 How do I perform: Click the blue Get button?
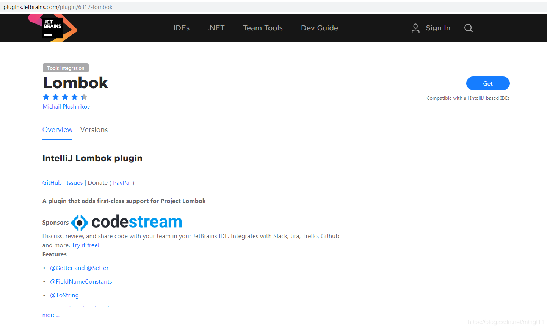(x=488, y=83)
